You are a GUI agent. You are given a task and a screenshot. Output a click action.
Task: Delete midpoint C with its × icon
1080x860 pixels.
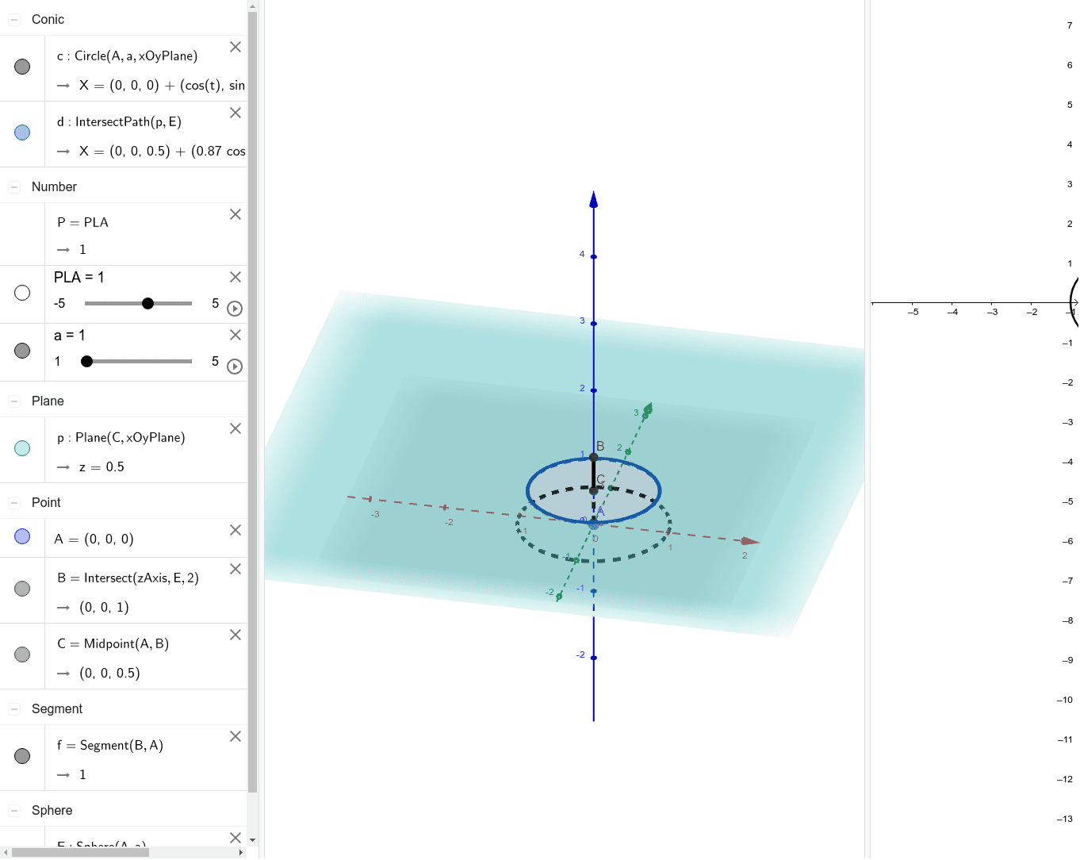235,635
